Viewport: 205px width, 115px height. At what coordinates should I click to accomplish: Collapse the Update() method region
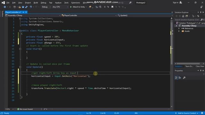pyautogui.click(x=20, y=67)
